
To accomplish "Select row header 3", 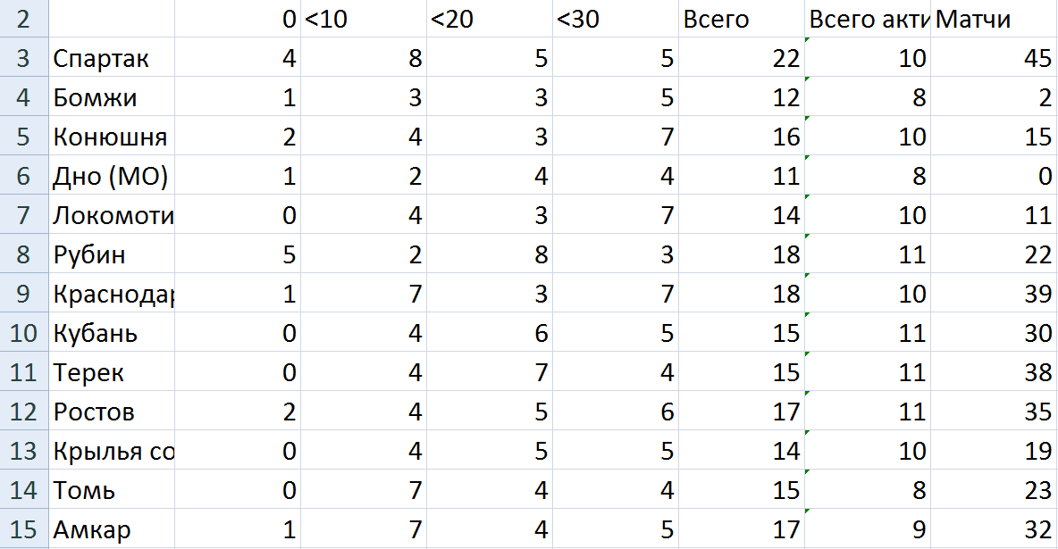I will click(23, 59).
